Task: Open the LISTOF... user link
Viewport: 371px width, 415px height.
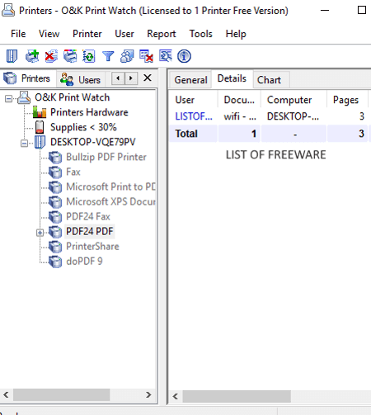Action: 194,116
